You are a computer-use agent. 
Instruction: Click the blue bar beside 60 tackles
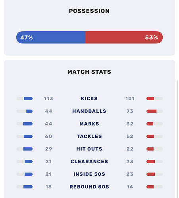28,136
